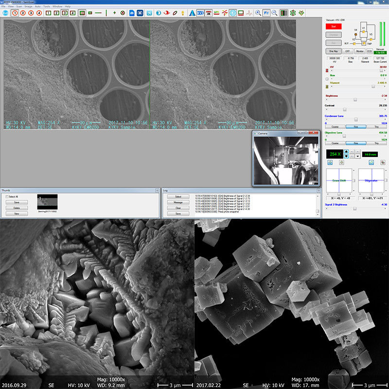Open the Tools menu

46,6
